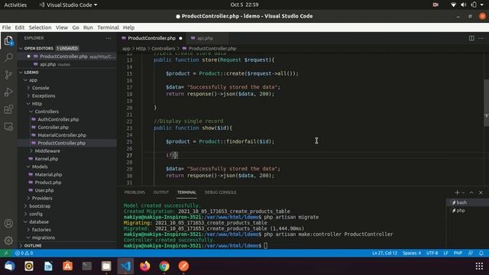
Task: Collapse the Open Editors section
Action: click(21, 48)
